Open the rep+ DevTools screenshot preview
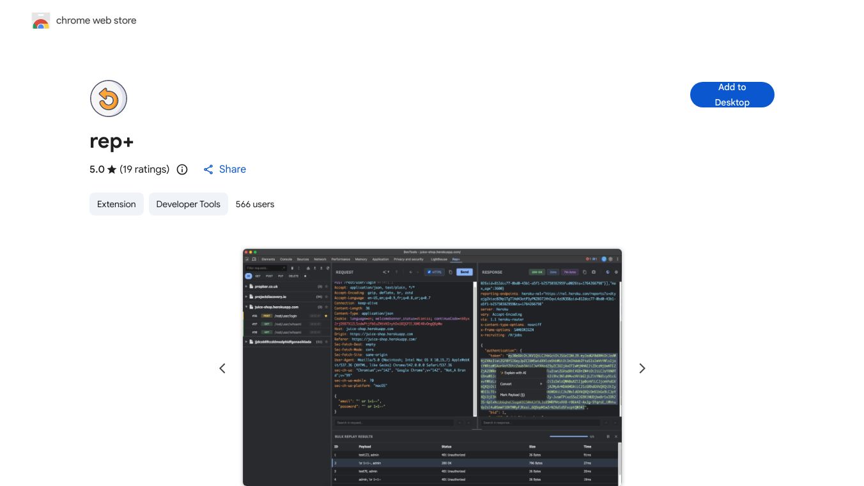864x486 pixels. coord(432,367)
